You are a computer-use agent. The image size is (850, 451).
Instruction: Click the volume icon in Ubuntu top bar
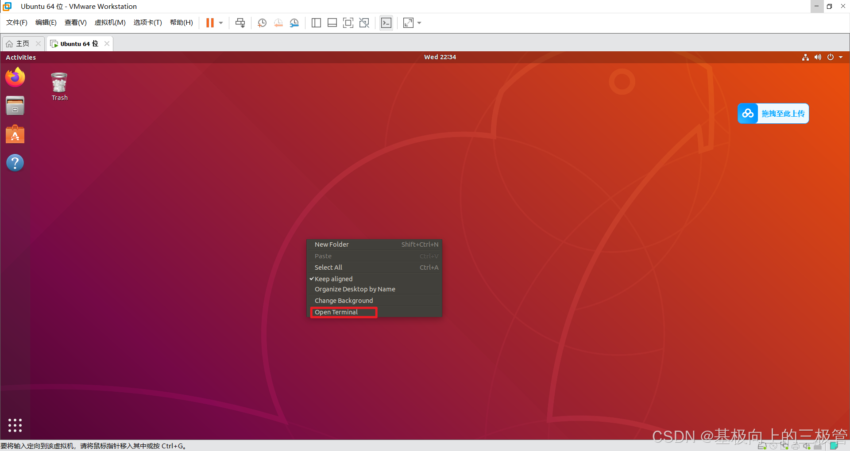(818, 57)
